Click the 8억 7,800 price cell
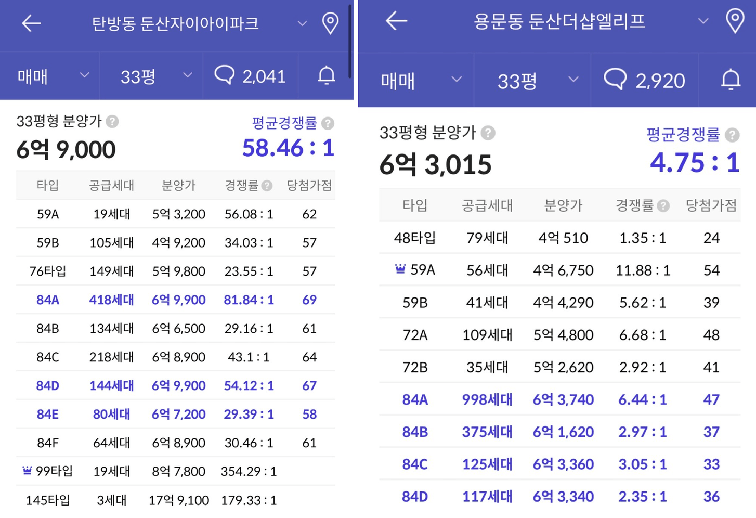Screen dimensions: 756x518 point(178,471)
